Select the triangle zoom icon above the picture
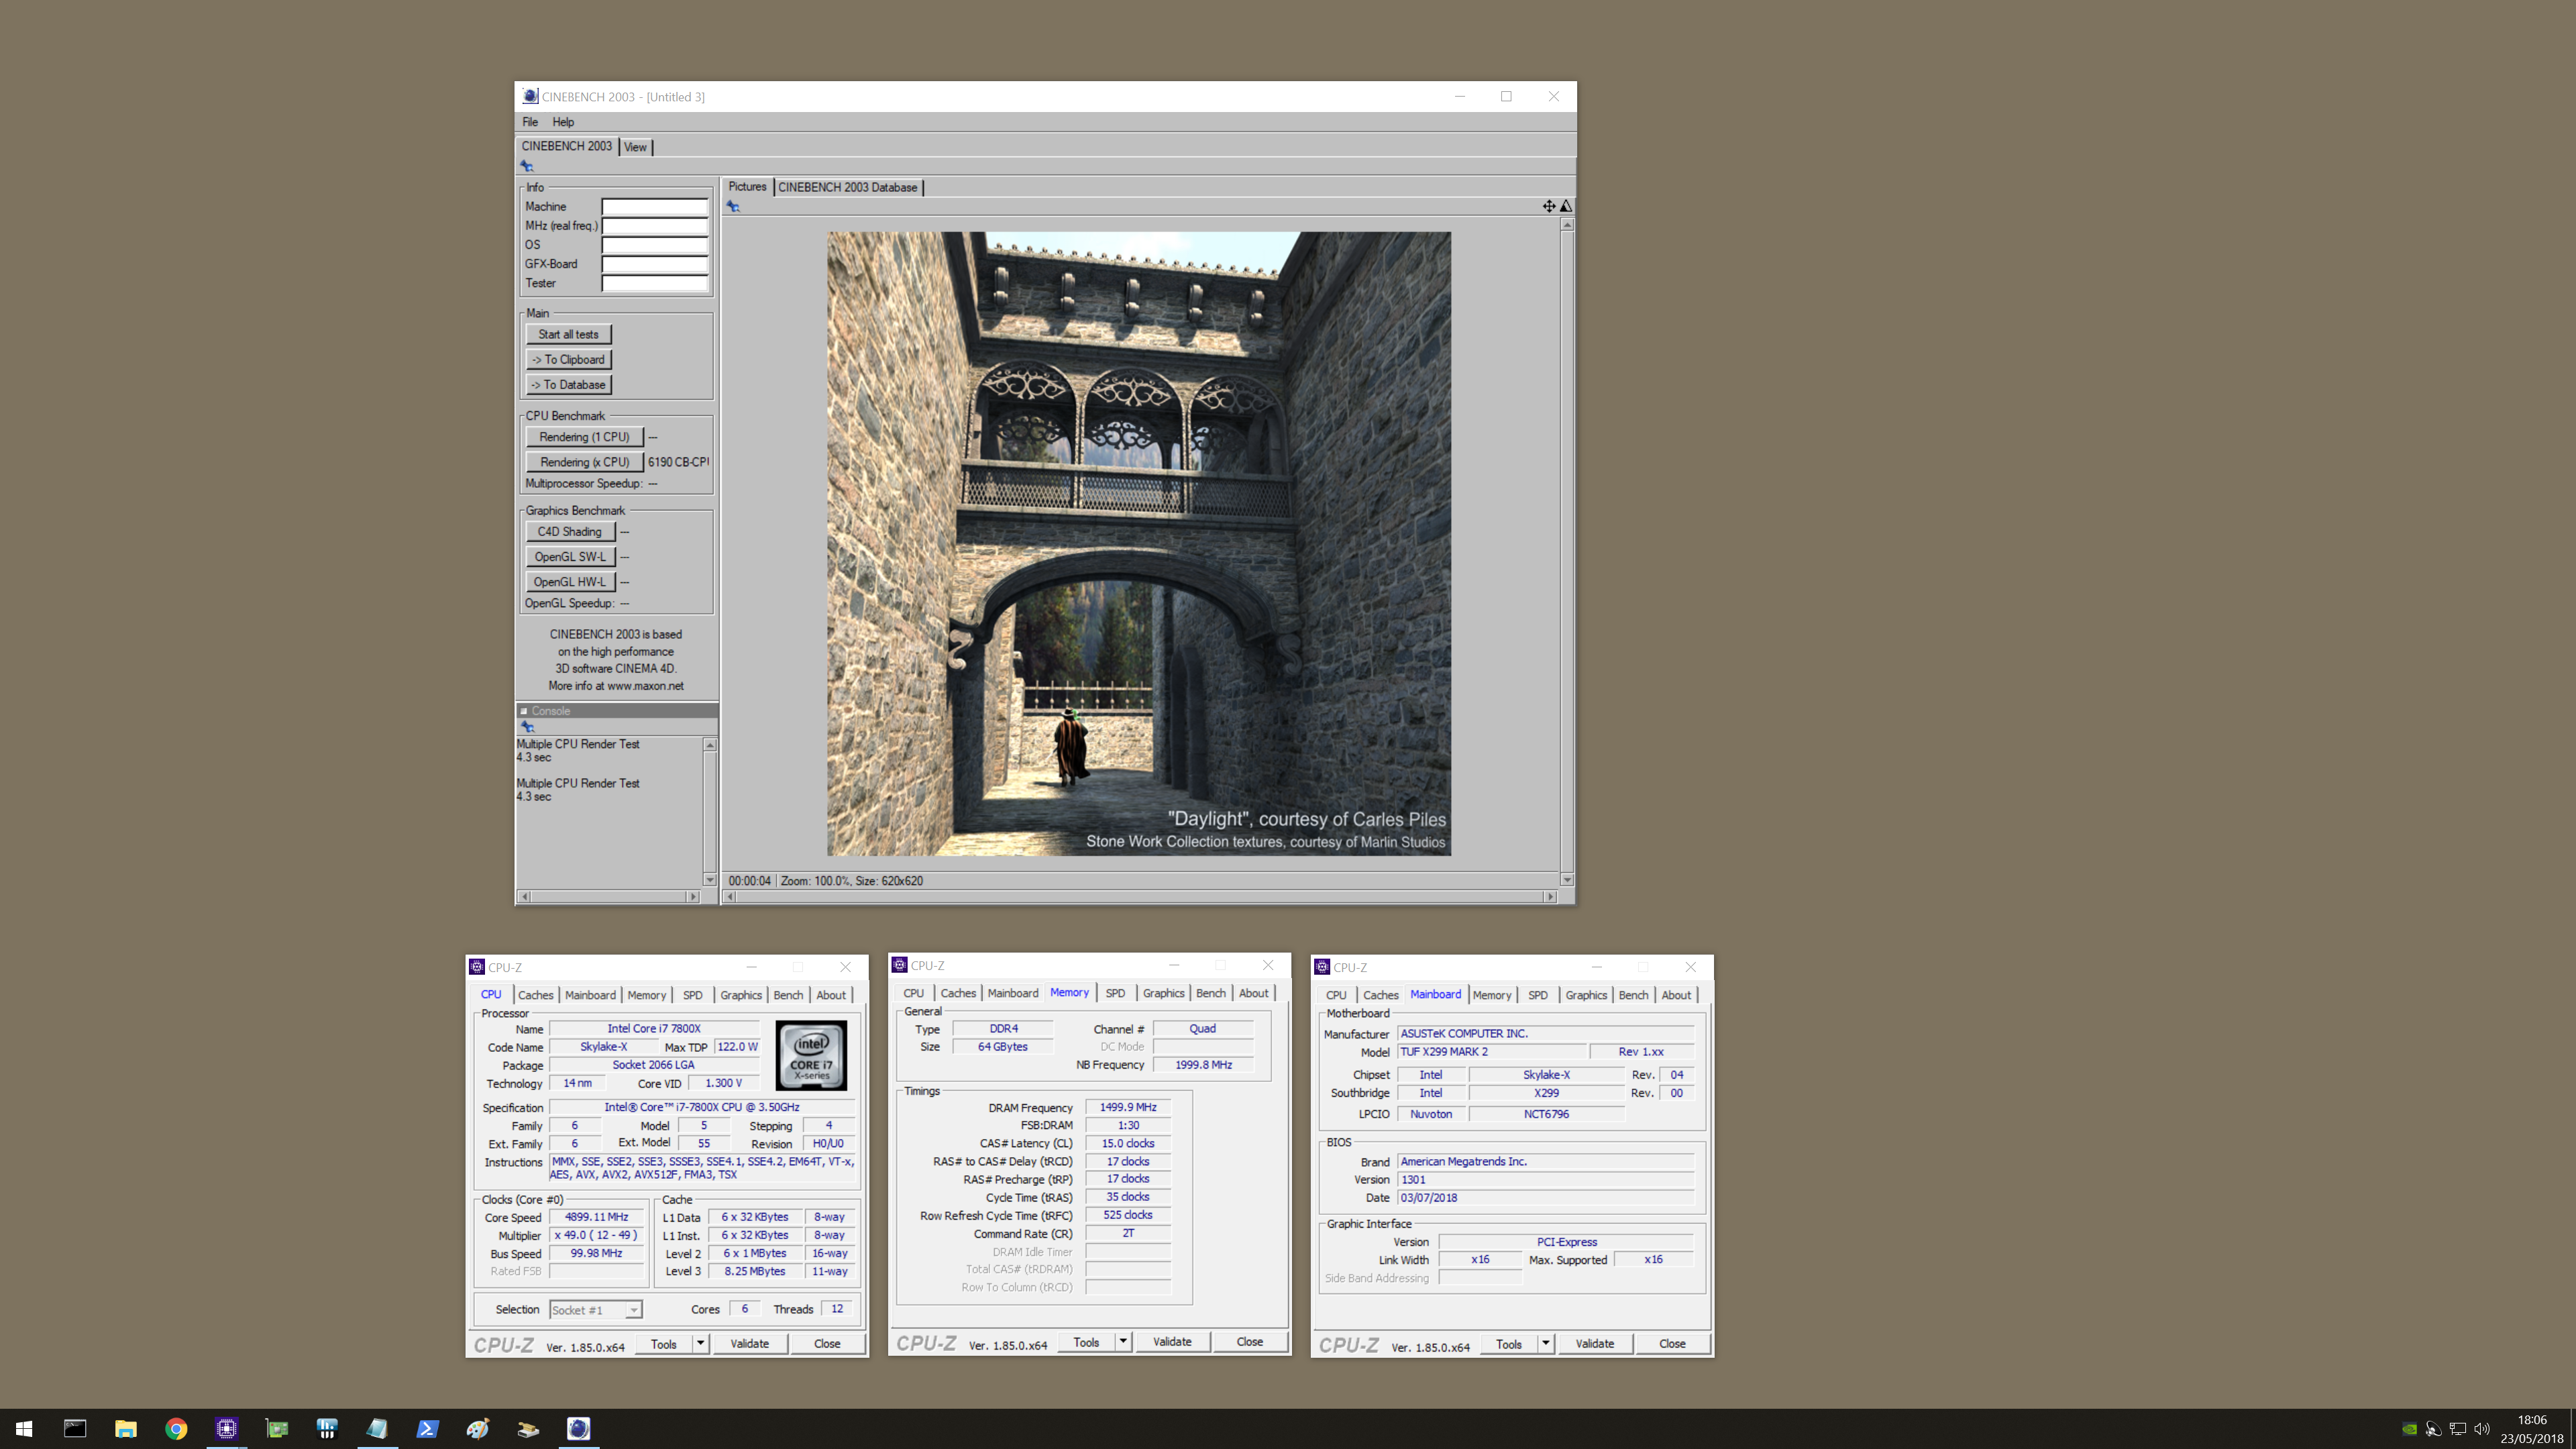The image size is (2576, 1449). [1566, 206]
